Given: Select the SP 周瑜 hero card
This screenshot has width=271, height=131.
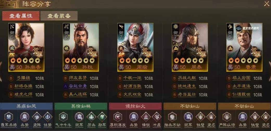Looking at the screenshot, I should (x=135, y=47).
